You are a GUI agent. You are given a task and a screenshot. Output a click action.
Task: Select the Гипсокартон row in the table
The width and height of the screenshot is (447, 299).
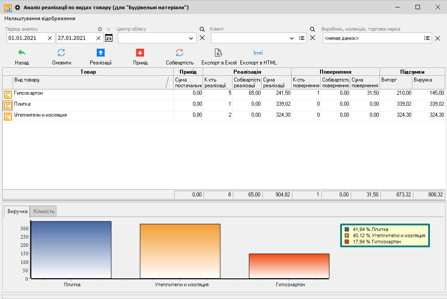pyautogui.click(x=28, y=93)
